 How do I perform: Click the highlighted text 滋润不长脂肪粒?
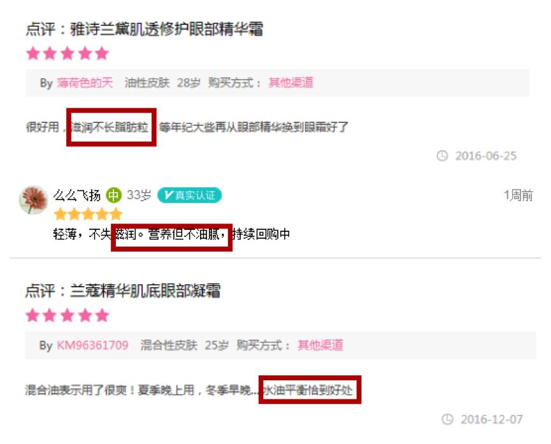(x=110, y=127)
